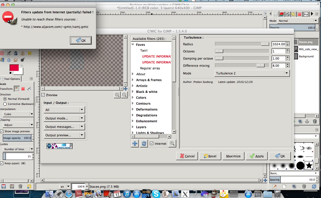Select the Clone stamp tool
The width and height of the screenshot is (321, 198).
[22, 53]
